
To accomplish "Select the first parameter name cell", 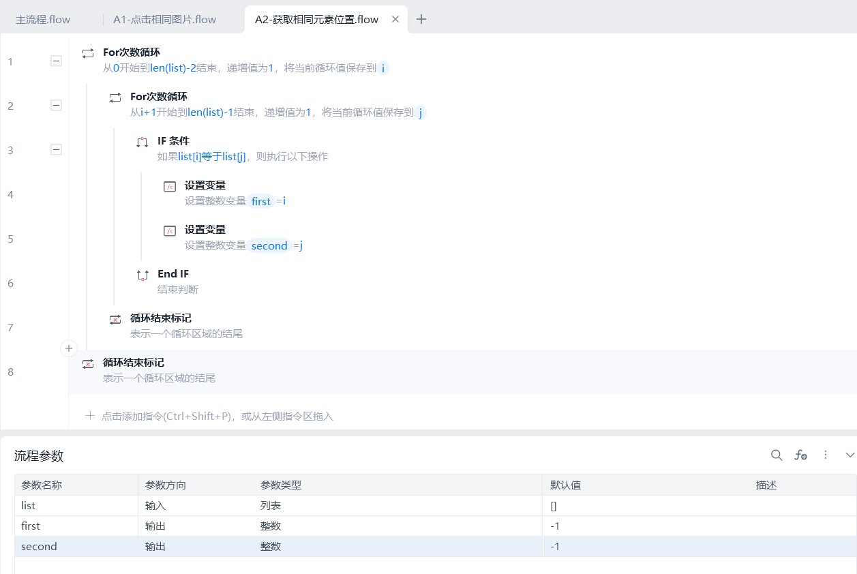I will tap(76, 526).
